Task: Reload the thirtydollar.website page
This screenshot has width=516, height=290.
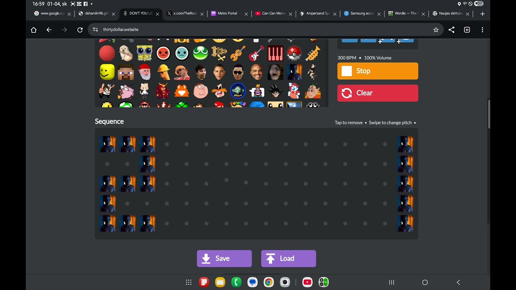Action: (x=80, y=30)
